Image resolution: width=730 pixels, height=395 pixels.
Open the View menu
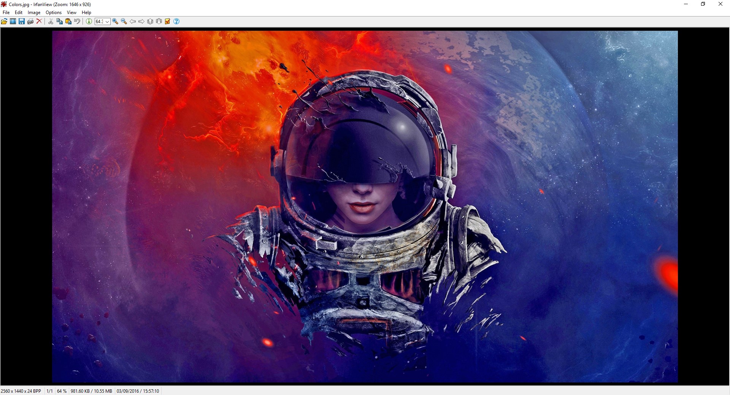pos(71,13)
